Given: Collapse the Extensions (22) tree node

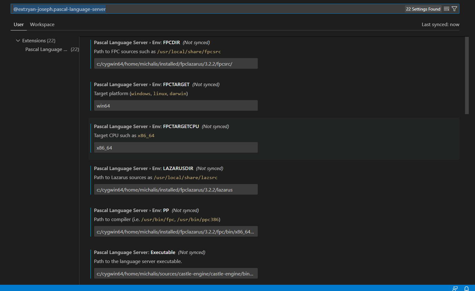Looking at the screenshot, I should pos(18,41).
